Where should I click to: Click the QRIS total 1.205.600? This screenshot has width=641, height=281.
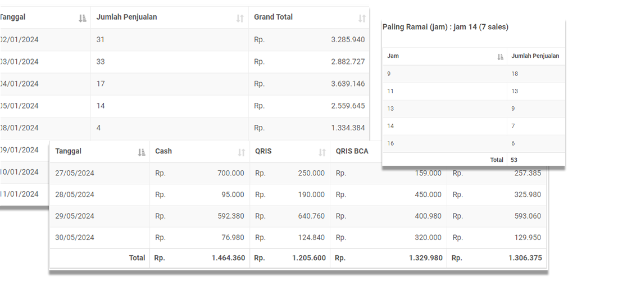pos(308,258)
